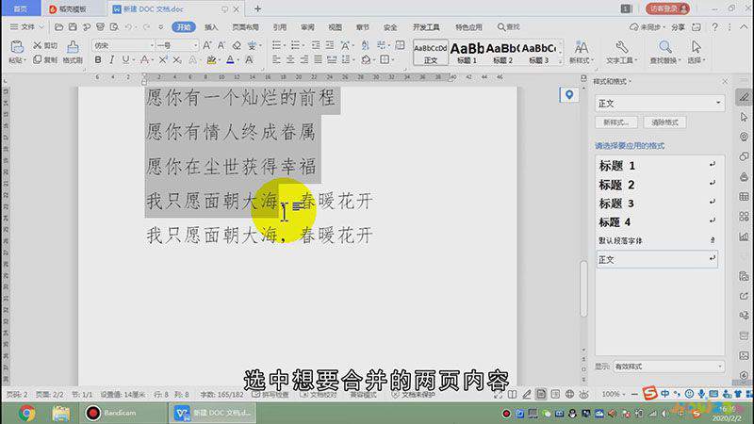Apply blue font color
Viewport: 754px width, 424px height.
click(x=230, y=60)
